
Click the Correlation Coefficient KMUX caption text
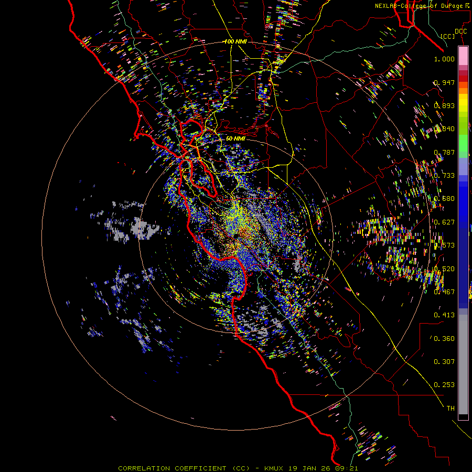click(x=238, y=468)
